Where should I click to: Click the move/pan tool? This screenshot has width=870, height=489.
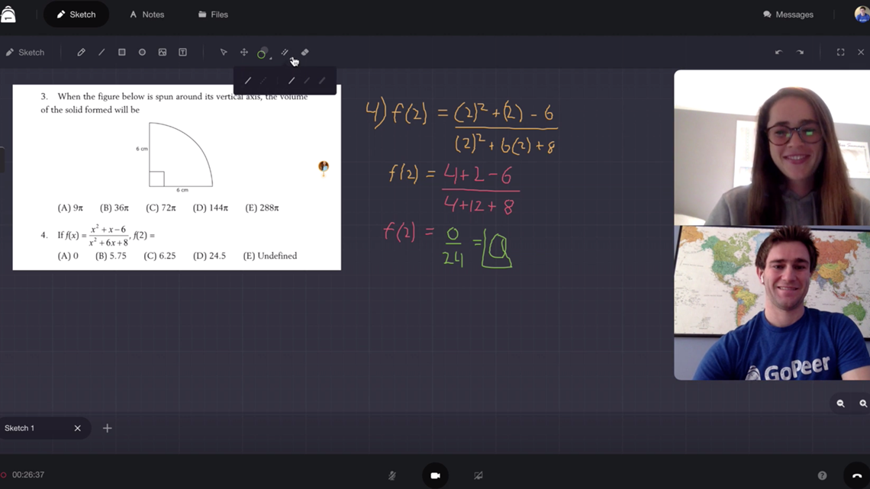point(244,53)
